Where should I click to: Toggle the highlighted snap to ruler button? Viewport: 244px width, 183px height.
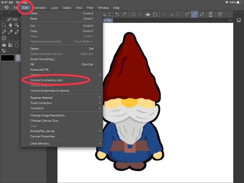tap(194, 14)
